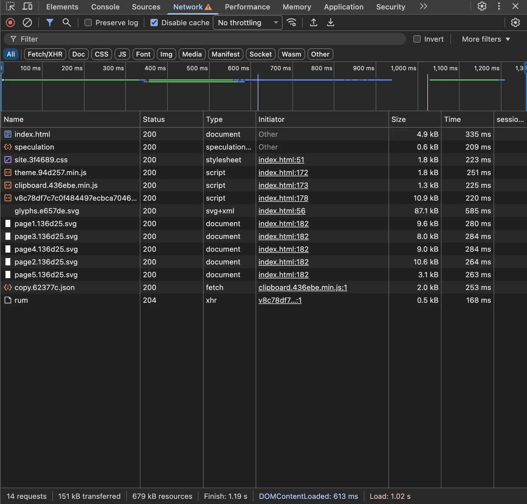Switch to the Sources tab
This screenshot has height=504, width=527.
click(146, 7)
